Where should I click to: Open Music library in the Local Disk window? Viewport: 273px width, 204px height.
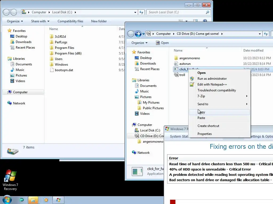20,70
